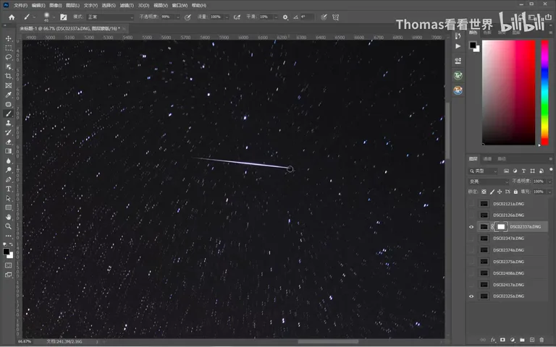Hide the DSC02337a.DNG layer

(x=471, y=227)
